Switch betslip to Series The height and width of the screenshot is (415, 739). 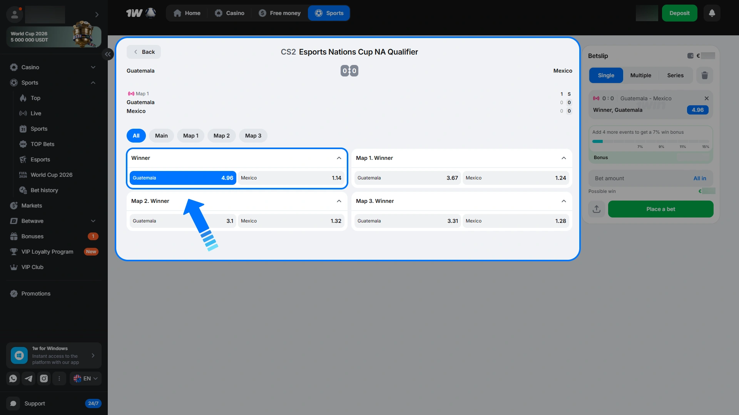[x=675, y=75]
